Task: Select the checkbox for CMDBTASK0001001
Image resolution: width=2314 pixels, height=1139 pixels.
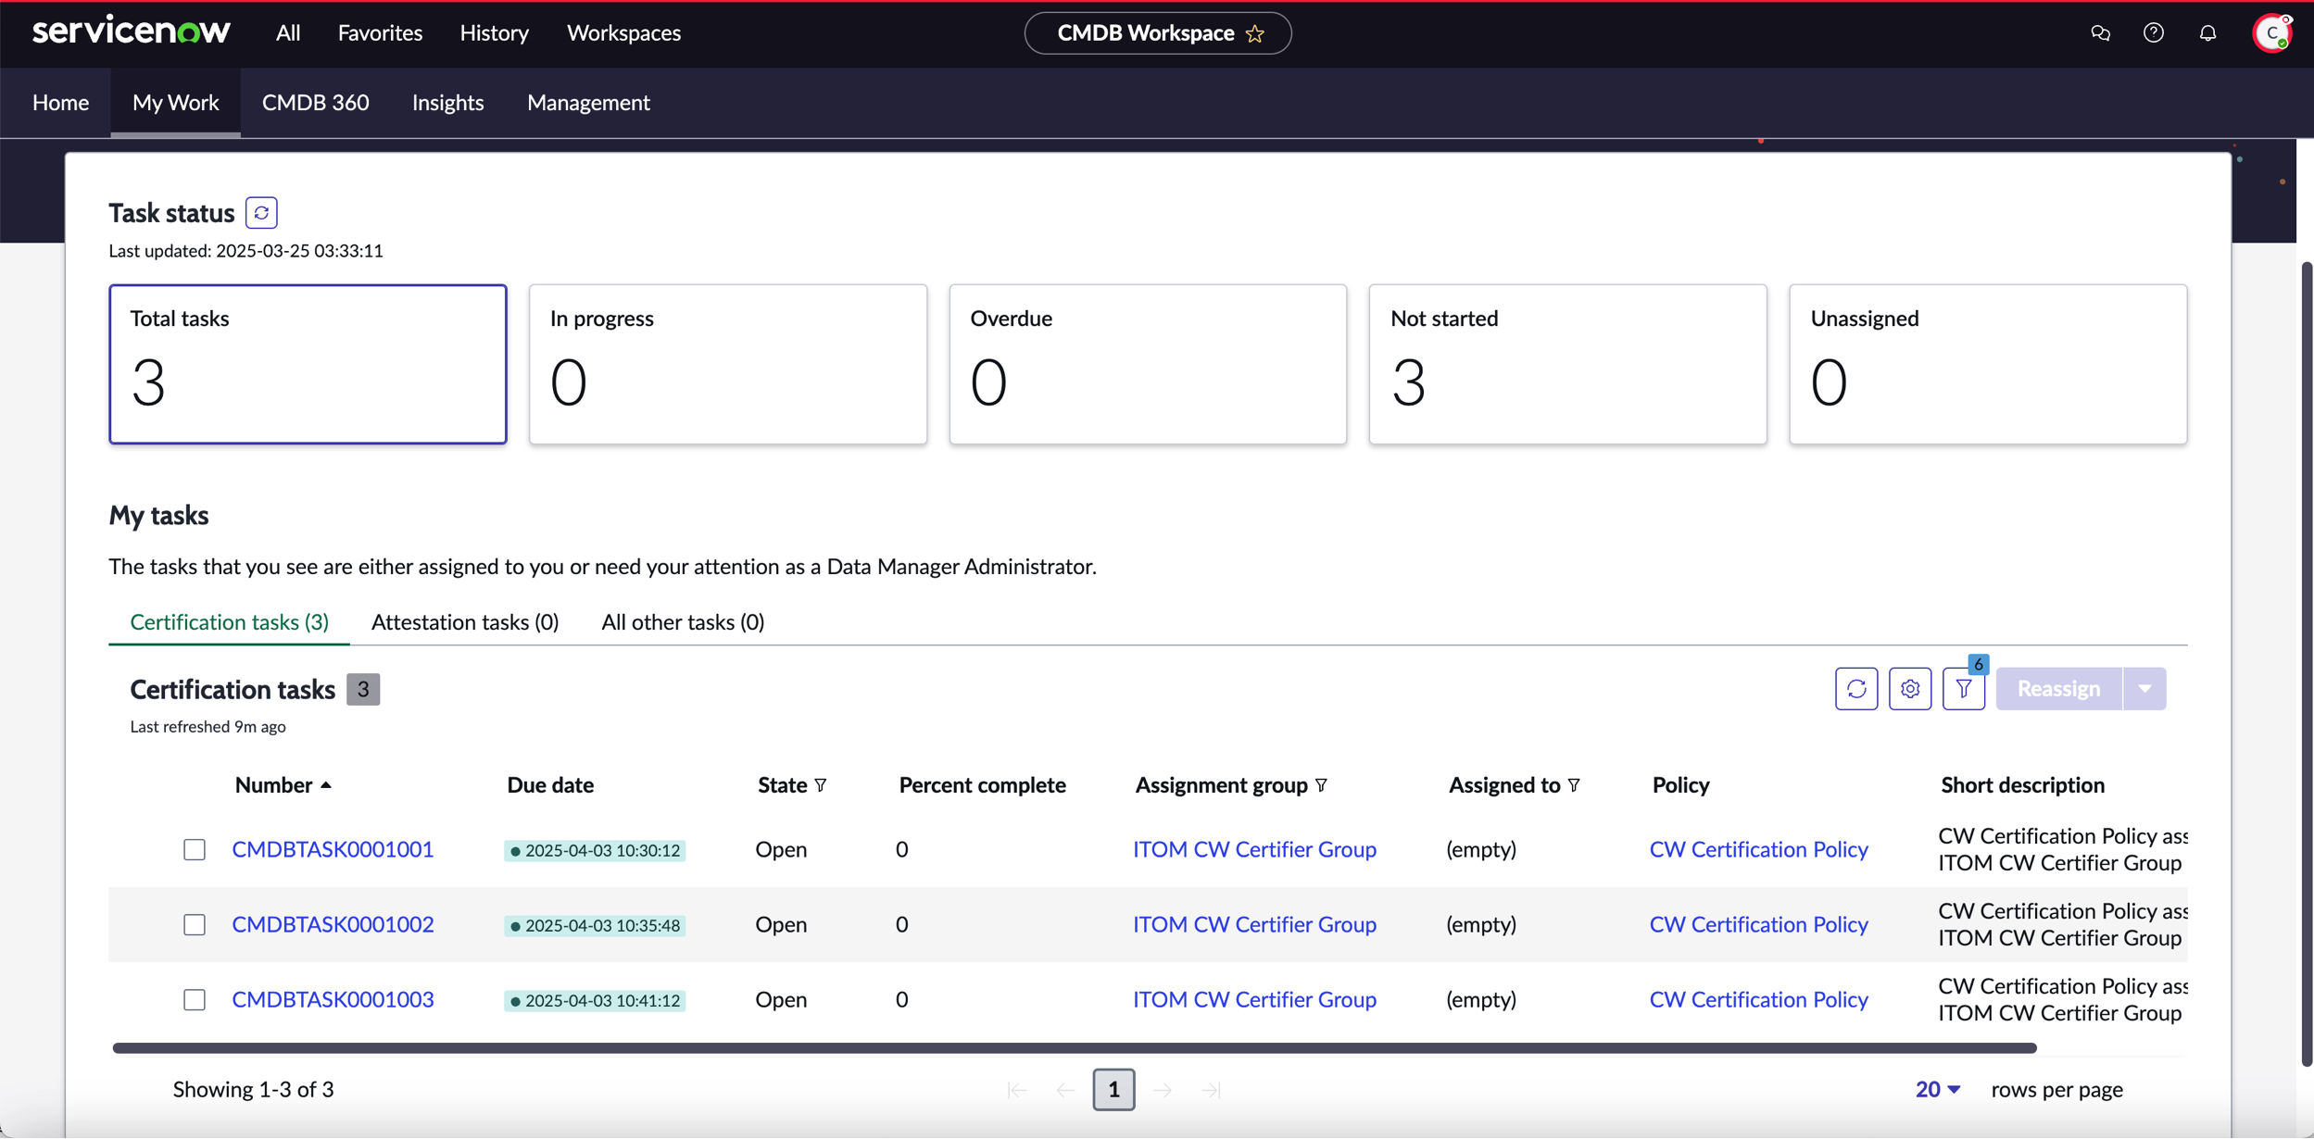Action: click(x=195, y=850)
